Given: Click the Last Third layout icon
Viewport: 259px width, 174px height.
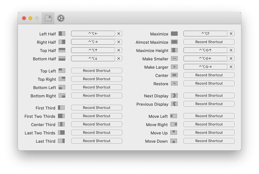Looking at the screenshot, I should pos(61,141).
